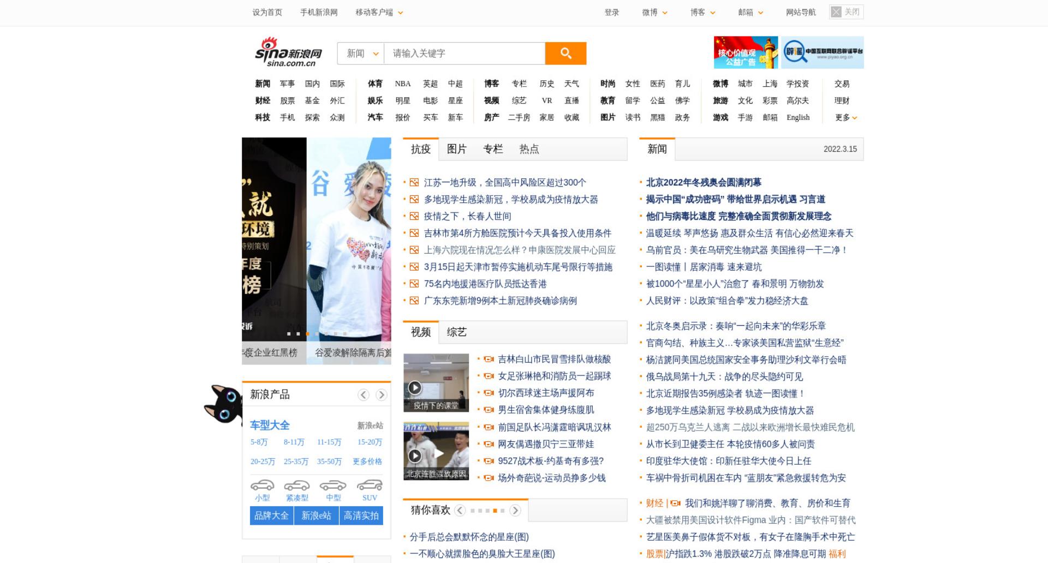
Task: Click video icon beside 网友偶遇撒贝宁三亚带娃
Action: [489, 445]
